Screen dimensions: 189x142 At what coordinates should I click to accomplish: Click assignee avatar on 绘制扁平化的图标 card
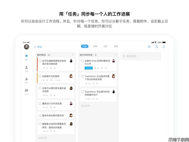(71, 76)
